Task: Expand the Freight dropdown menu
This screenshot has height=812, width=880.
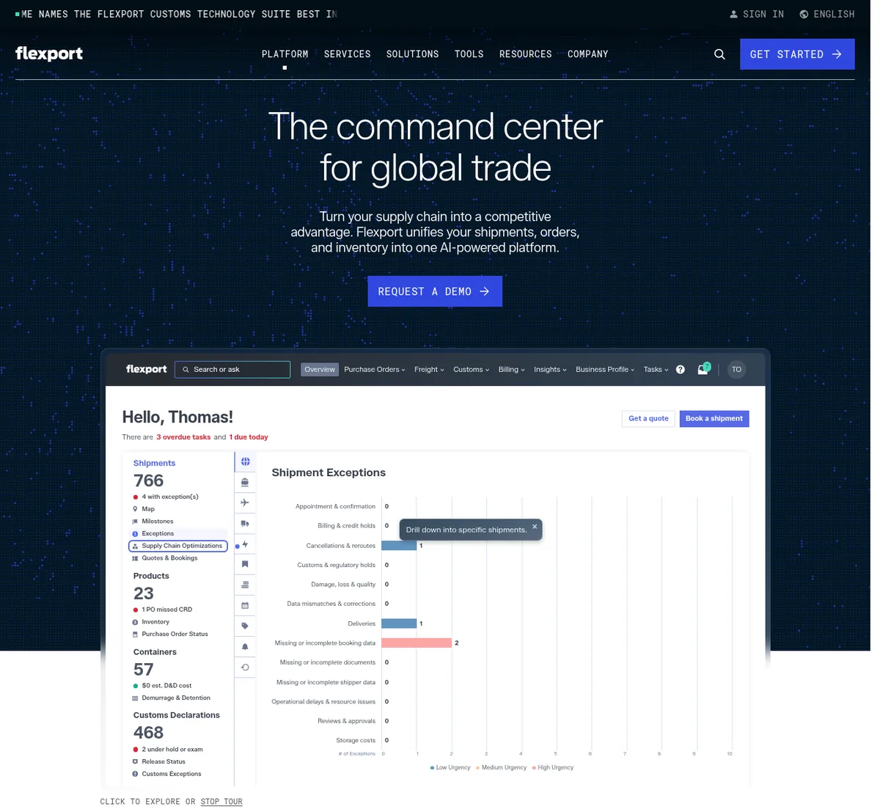Action: tap(429, 370)
